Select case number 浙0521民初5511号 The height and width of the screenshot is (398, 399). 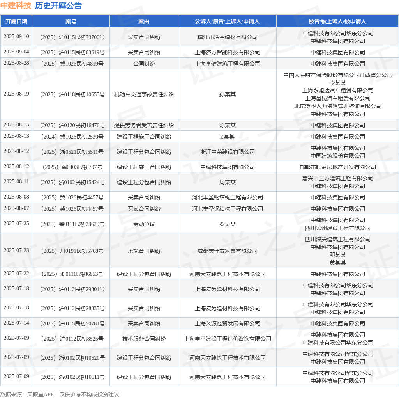(82, 152)
